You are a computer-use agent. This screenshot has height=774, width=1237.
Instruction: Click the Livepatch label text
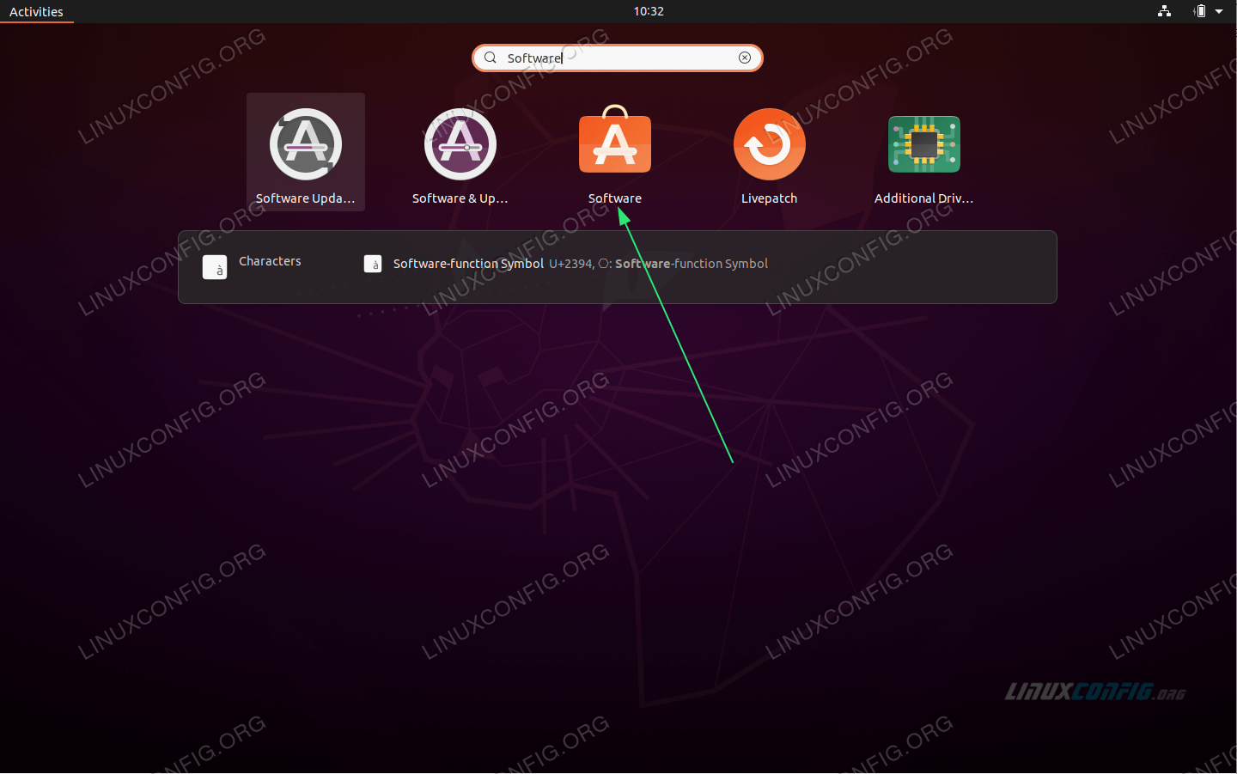770,198
